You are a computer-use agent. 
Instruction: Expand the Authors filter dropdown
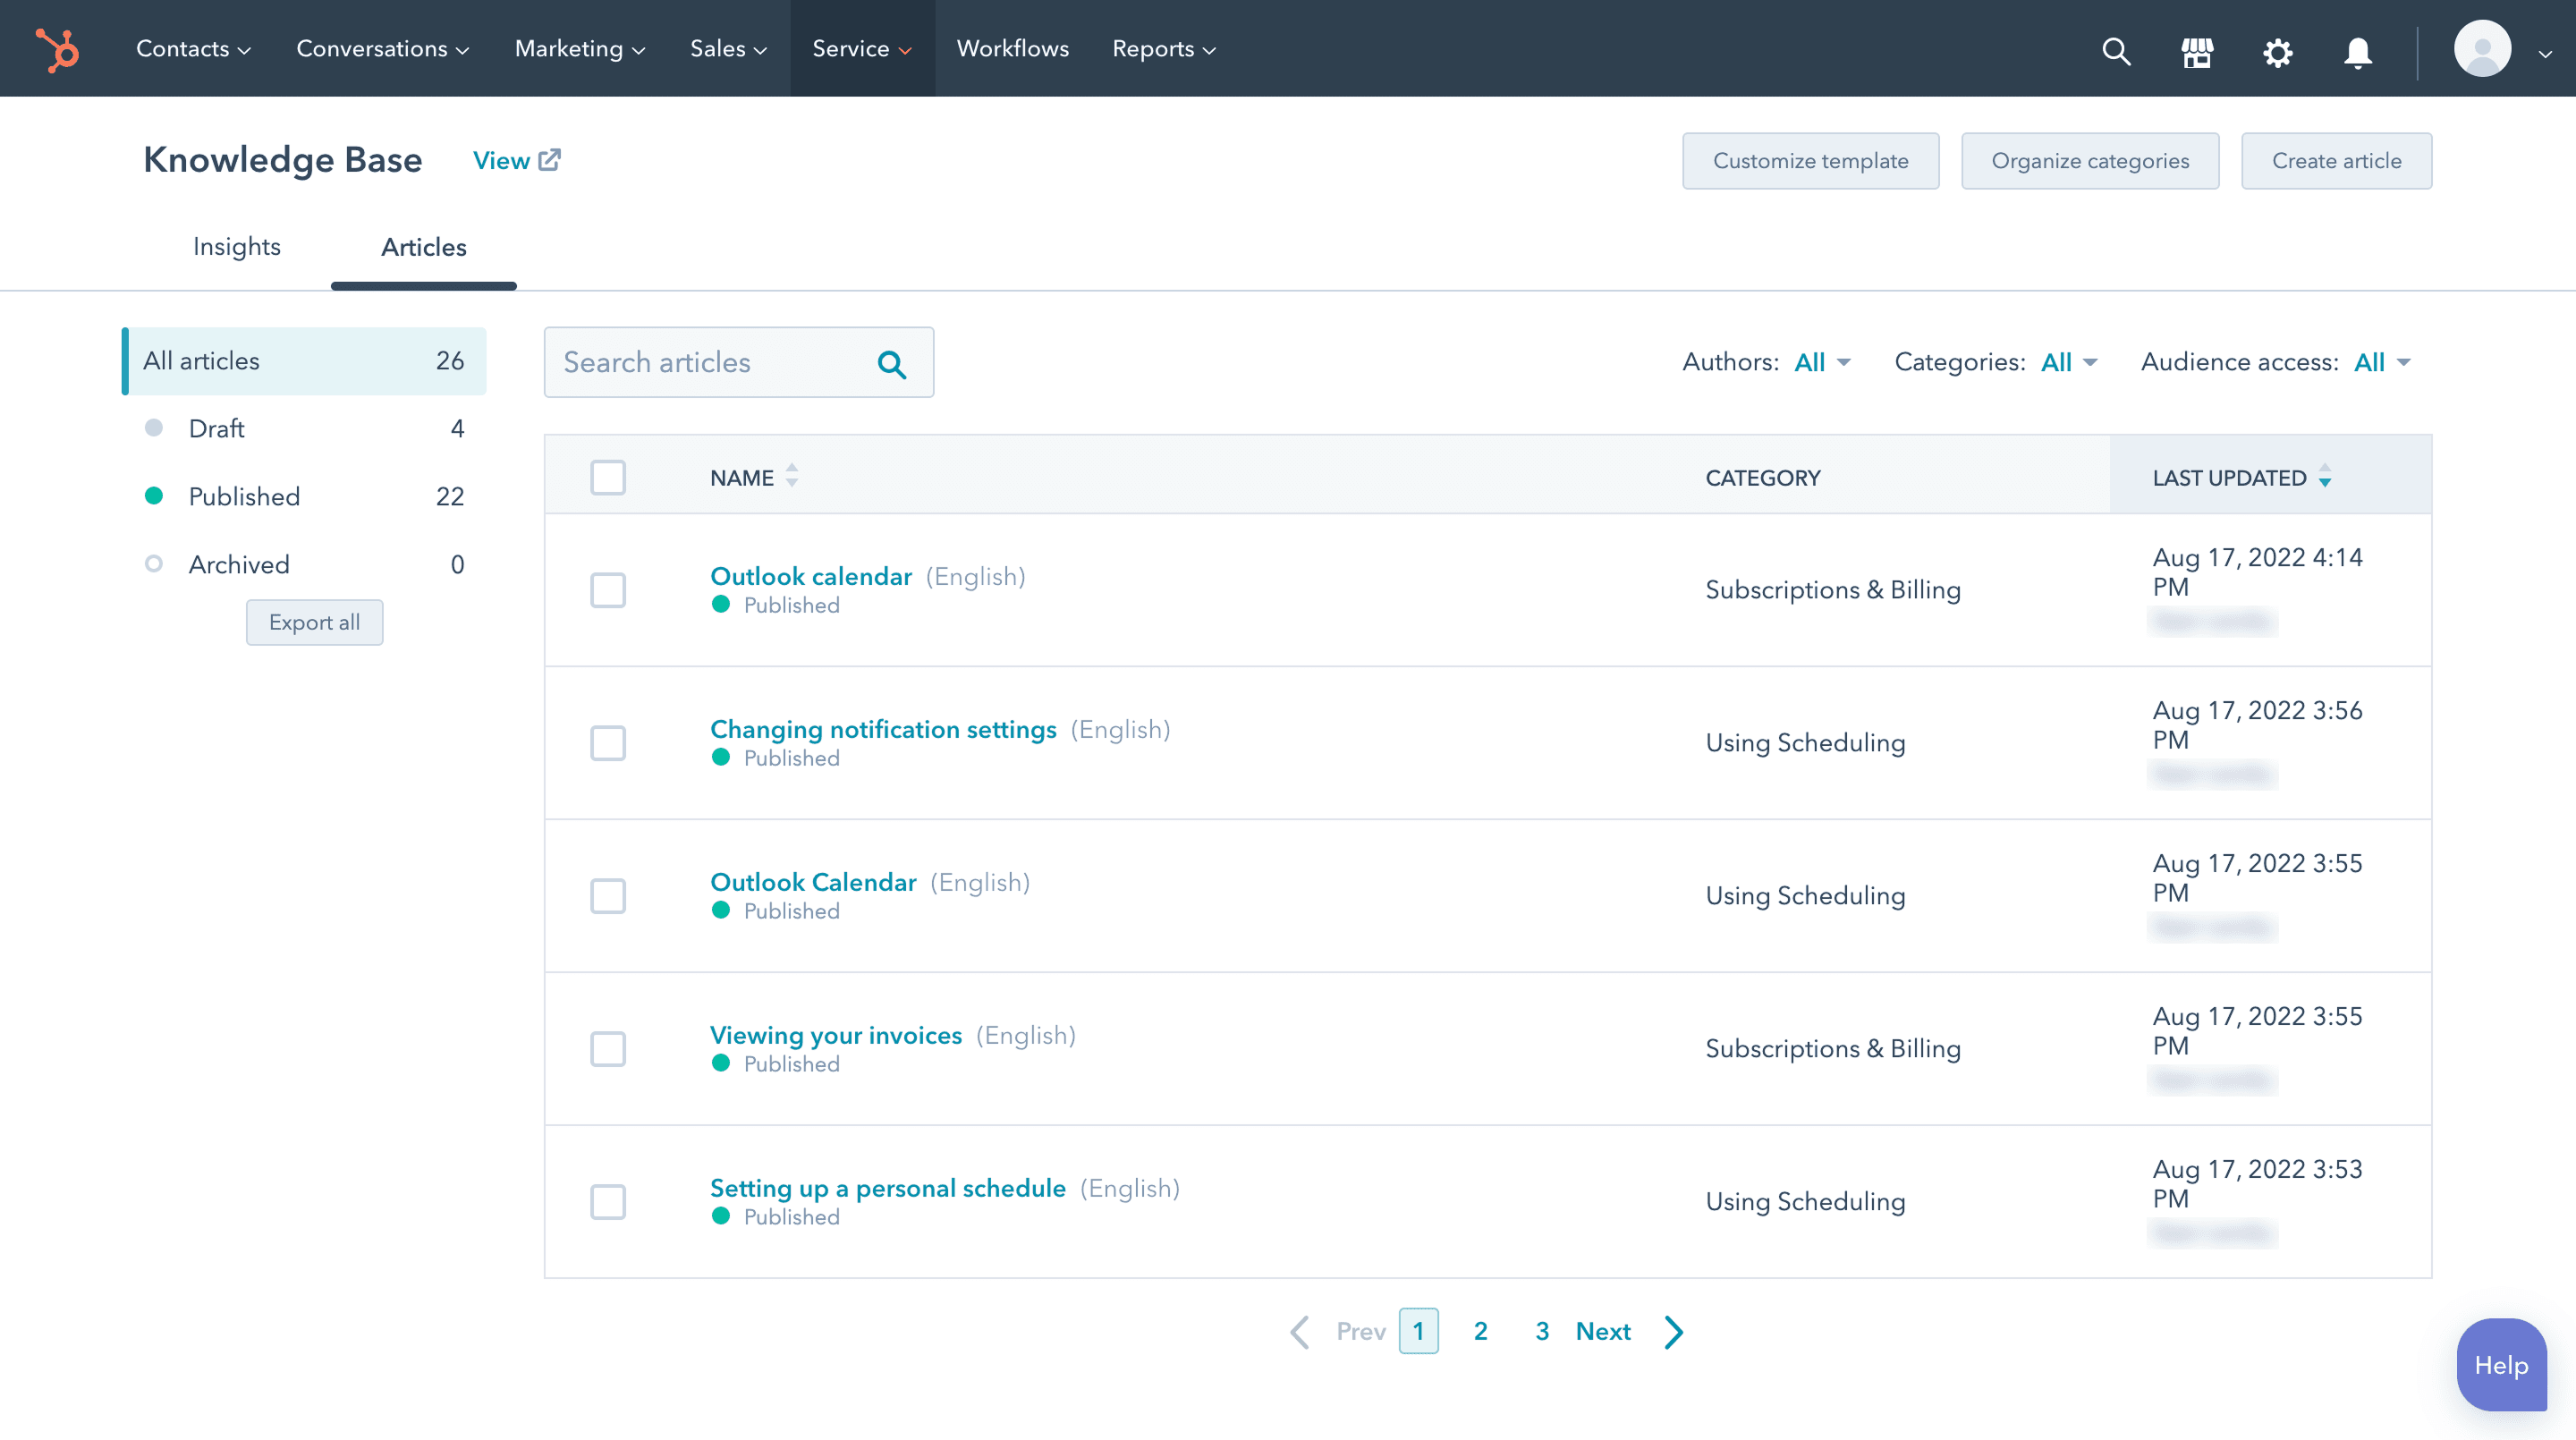[1822, 362]
